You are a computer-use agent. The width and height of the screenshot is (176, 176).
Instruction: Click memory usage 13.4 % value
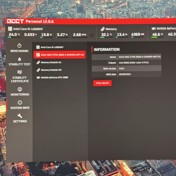coord(122,34)
